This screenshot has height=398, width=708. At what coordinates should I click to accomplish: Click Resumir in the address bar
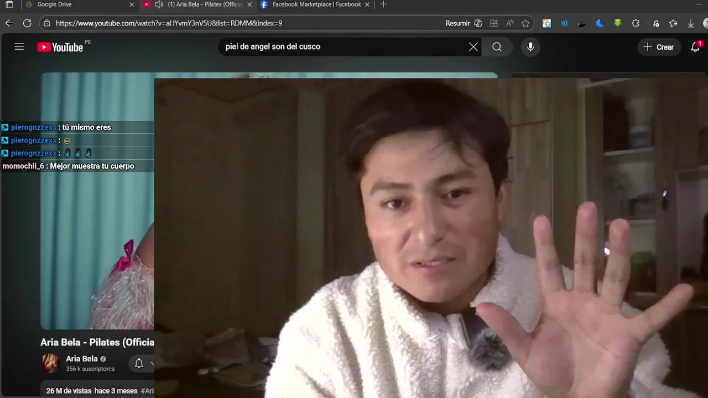tap(464, 23)
